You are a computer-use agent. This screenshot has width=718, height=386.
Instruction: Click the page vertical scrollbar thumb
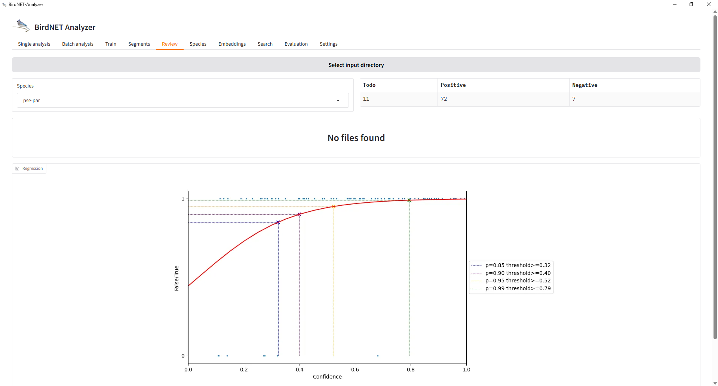715,177
